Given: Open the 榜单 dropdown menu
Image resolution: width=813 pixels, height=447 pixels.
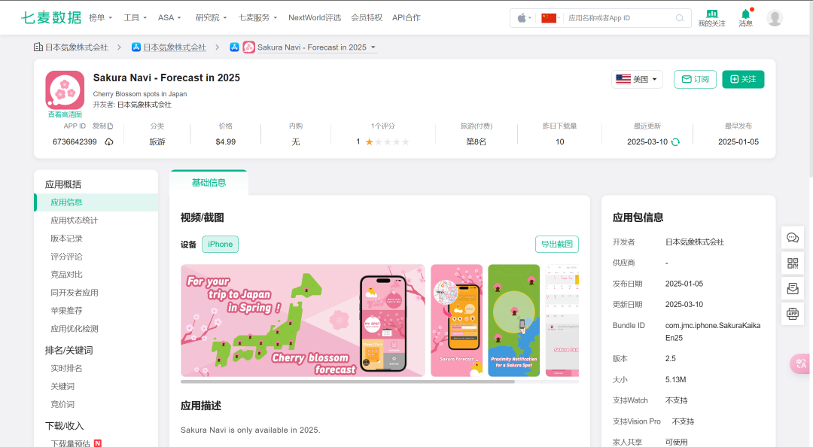Looking at the screenshot, I should 101,17.
